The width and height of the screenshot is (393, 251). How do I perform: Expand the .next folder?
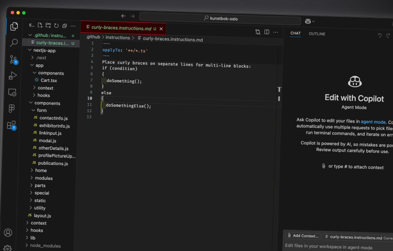pyautogui.click(x=41, y=57)
